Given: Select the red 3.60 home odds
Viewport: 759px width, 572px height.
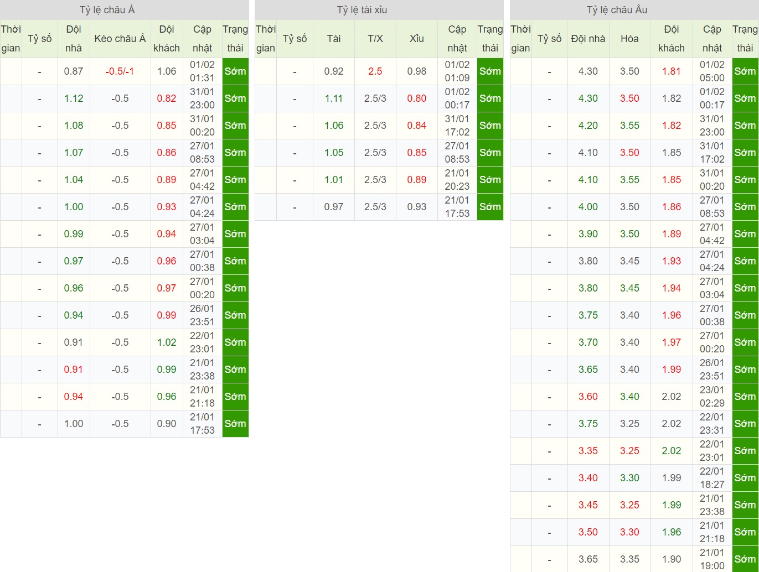Looking at the screenshot, I should pyautogui.click(x=588, y=397).
